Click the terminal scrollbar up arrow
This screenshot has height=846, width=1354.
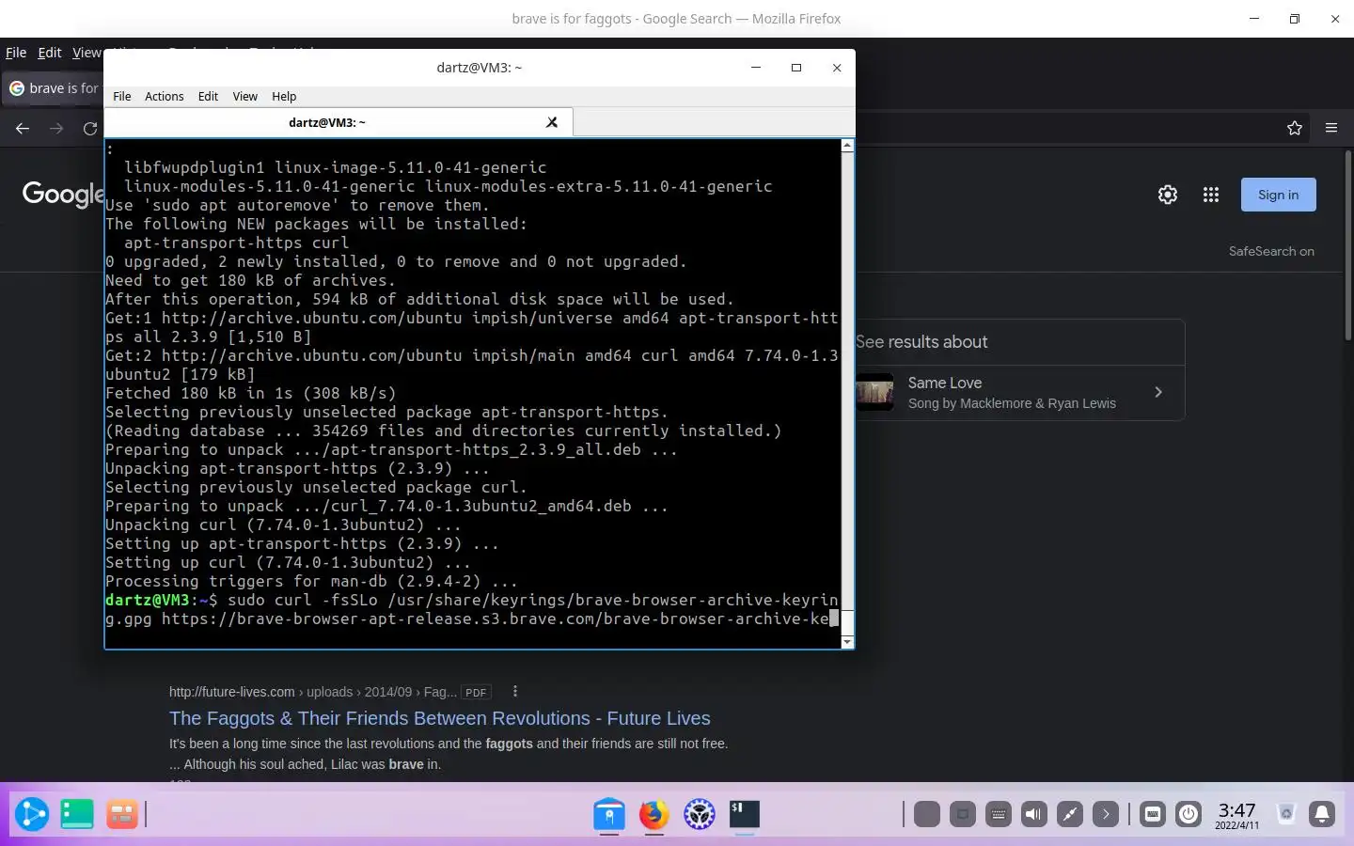click(x=847, y=146)
